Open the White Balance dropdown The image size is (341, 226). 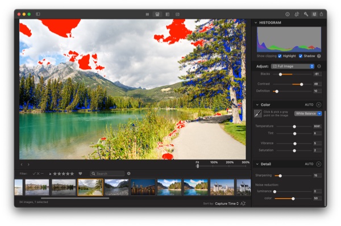308,114
